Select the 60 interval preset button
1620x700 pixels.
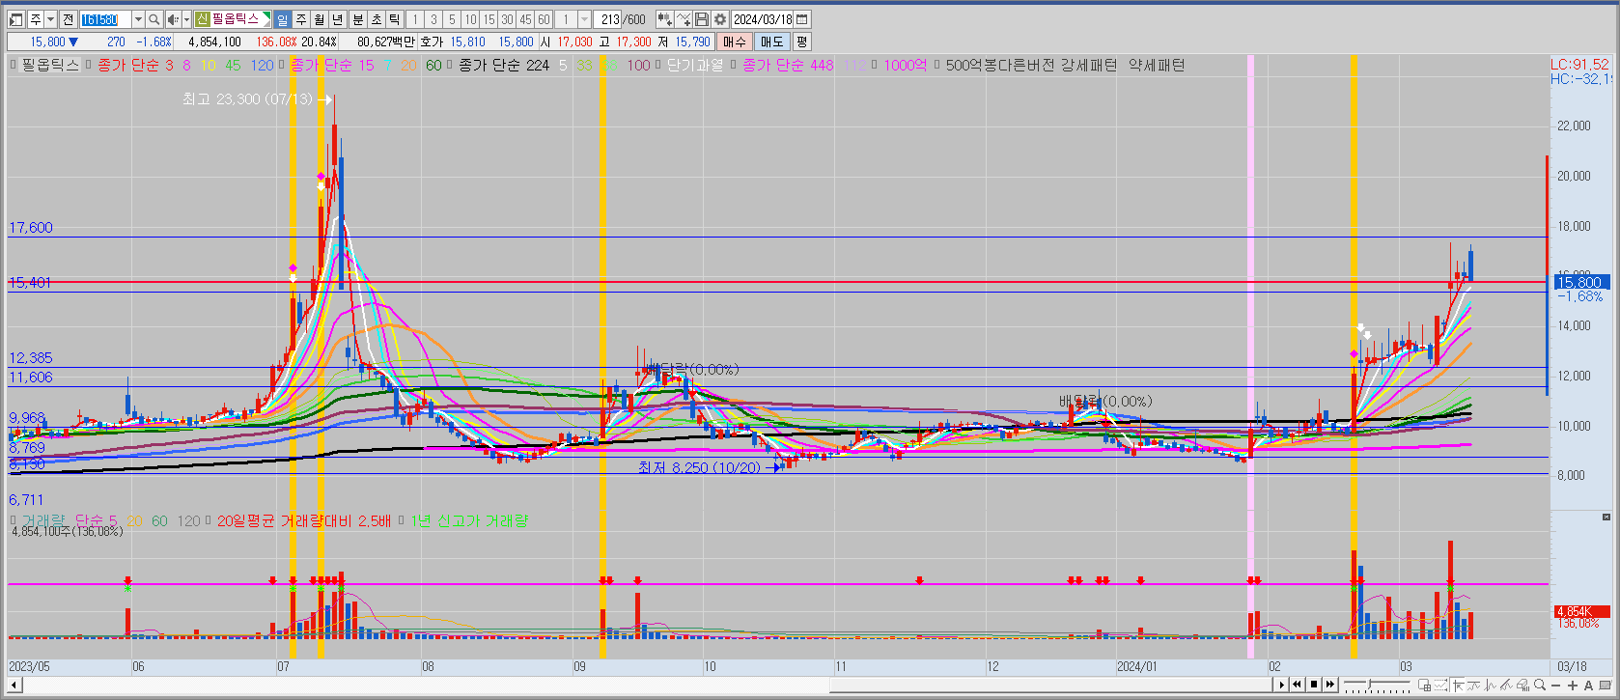[544, 19]
